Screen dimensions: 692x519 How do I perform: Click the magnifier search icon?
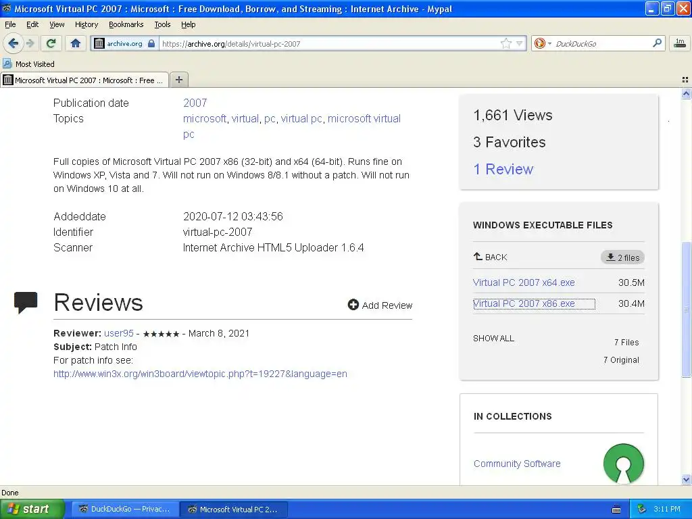657,43
